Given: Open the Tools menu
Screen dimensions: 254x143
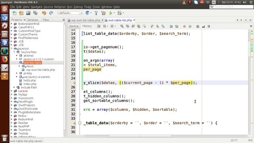Looking at the screenshot, I should pos(96,7).
